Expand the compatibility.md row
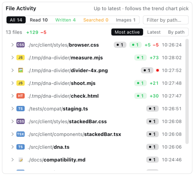The height and width of the screenshot is (176, 195). (12, 160)
